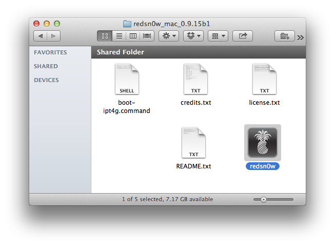Switch to column view
This screenshot has height=246, width=335.
[133, 36]
